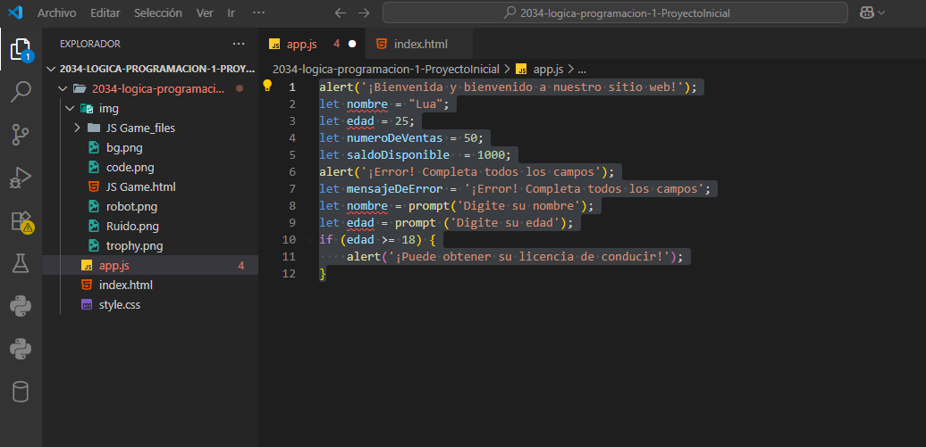Image resolution: width=926 pixels, height=447 pixels.
Task: Fold the if block on line 10
Action: (x=309, y=240)
